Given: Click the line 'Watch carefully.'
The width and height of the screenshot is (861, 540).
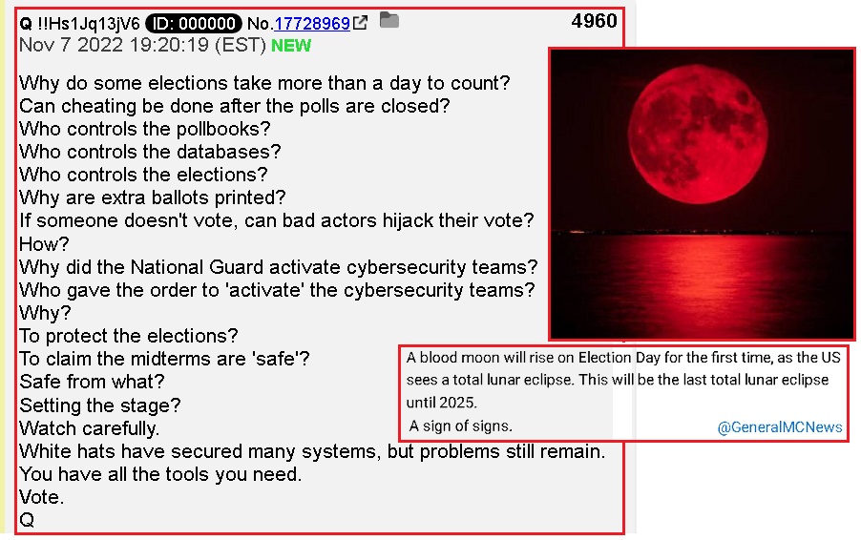Looking at the screenshot, I should coord(89,428).
